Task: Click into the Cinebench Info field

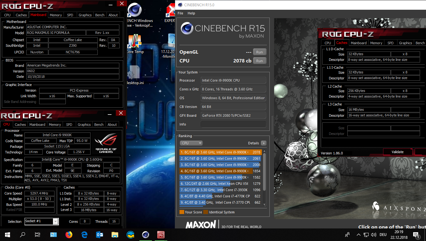Action: [233, 124]
